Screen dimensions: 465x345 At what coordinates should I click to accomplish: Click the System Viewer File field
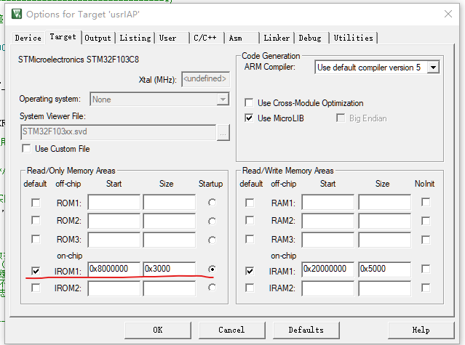[x=119, y=132]
